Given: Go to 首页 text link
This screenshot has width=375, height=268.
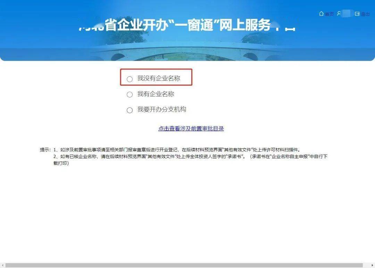Looking at the screenshot, I should (329, 14).
